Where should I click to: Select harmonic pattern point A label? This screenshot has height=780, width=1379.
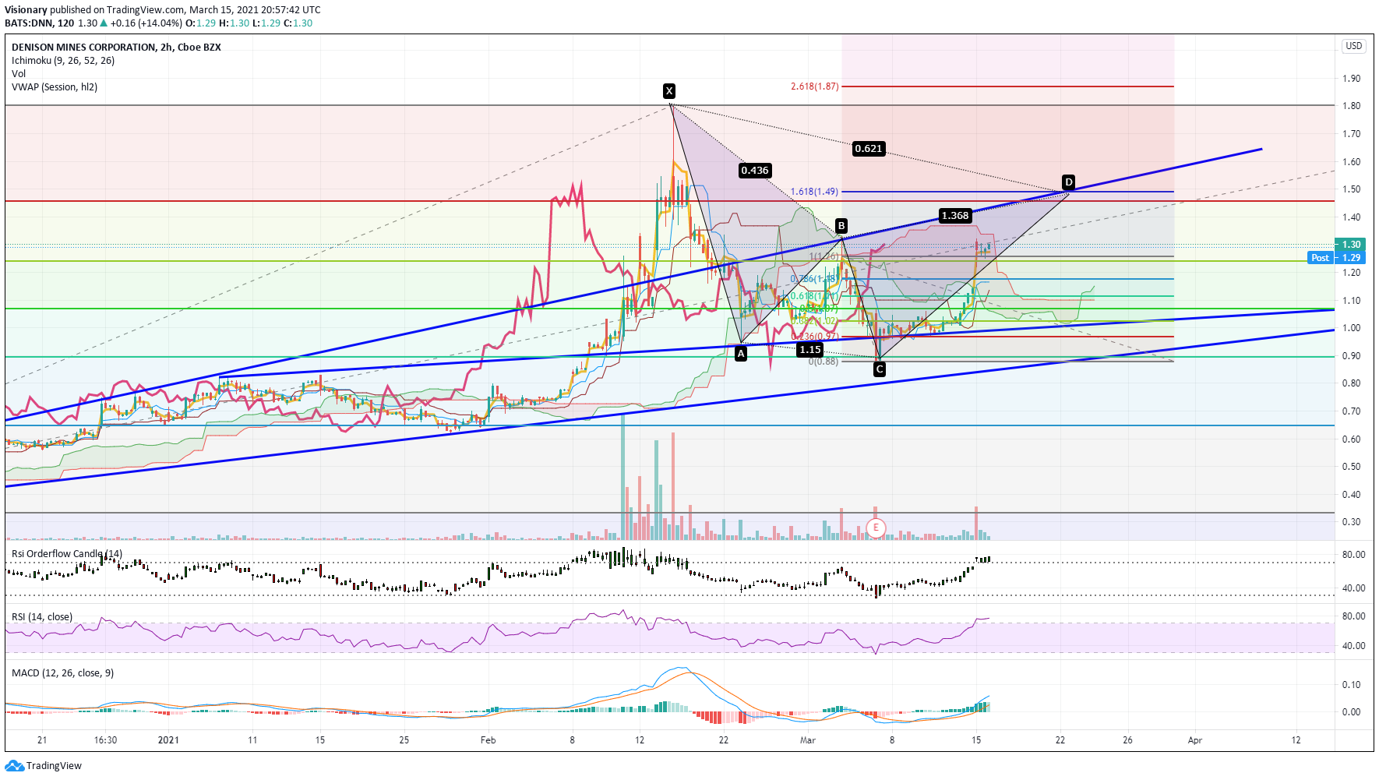pyautogui.click(x=741, y=354)
